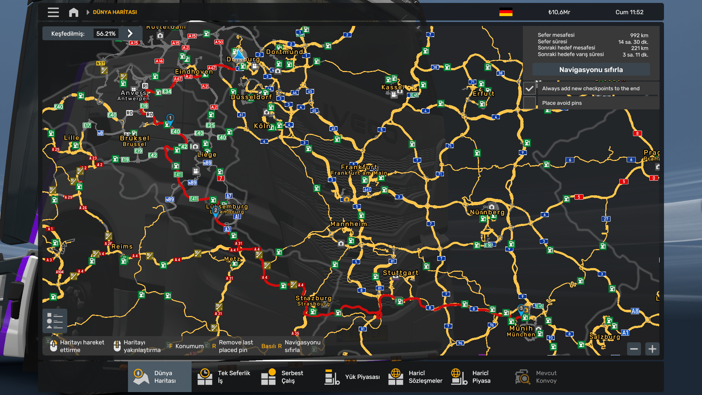The image size is (702, 395).
Task: Click the camera icon above Nürnberg
Action: click(x=492, y=207)
